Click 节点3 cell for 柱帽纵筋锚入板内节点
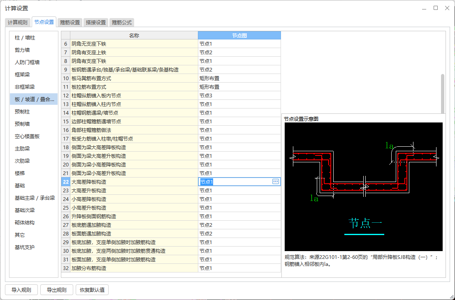455x300 pixels. point(239,96)
